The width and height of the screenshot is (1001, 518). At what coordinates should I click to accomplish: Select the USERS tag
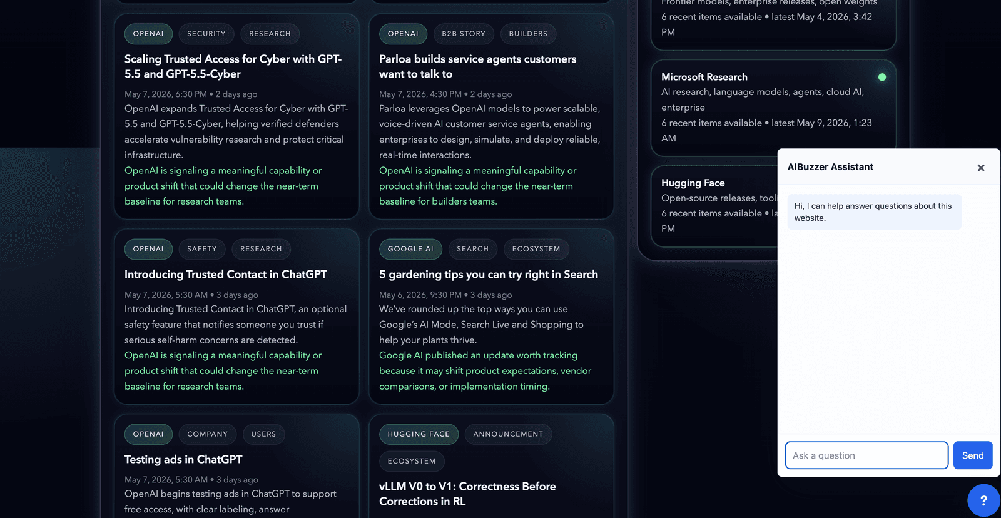pyautogui.click(x=263, y=434)
